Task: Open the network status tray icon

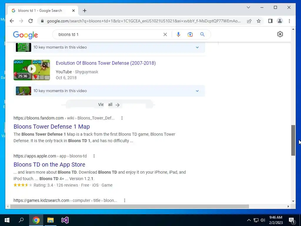Action: (256, 220)
